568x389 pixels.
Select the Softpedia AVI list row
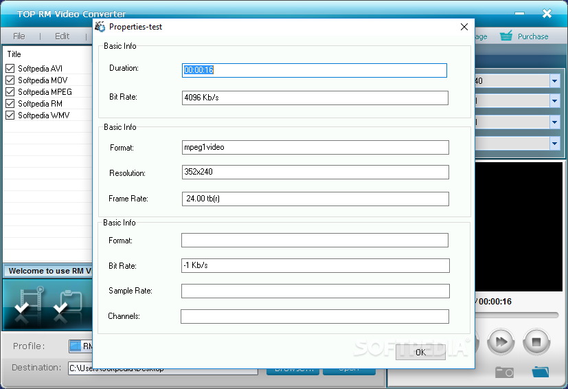coord(48,68)
